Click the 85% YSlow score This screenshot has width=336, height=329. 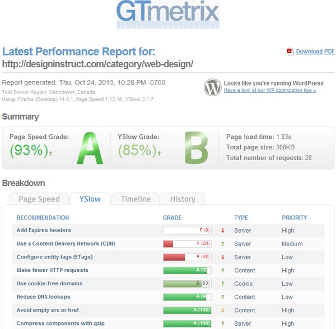coord(137,151)
